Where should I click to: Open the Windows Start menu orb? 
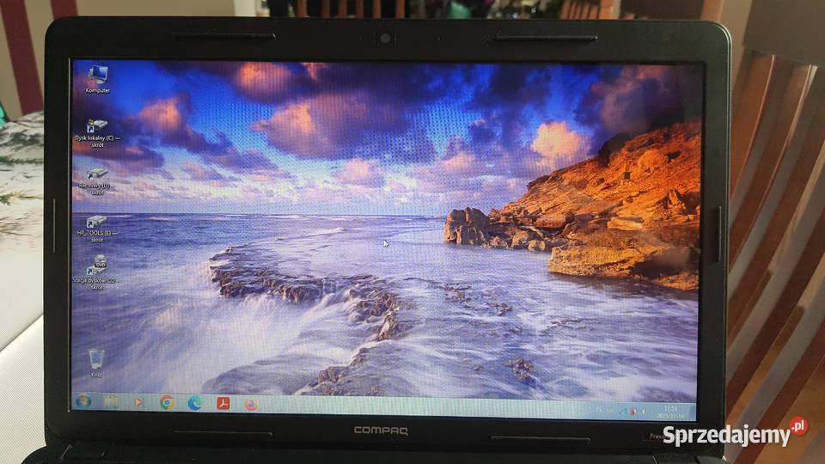pos(83,402)
